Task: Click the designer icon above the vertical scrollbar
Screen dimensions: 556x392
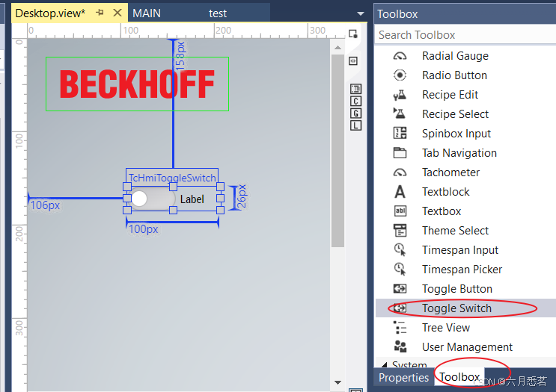Action: point(353,34)
